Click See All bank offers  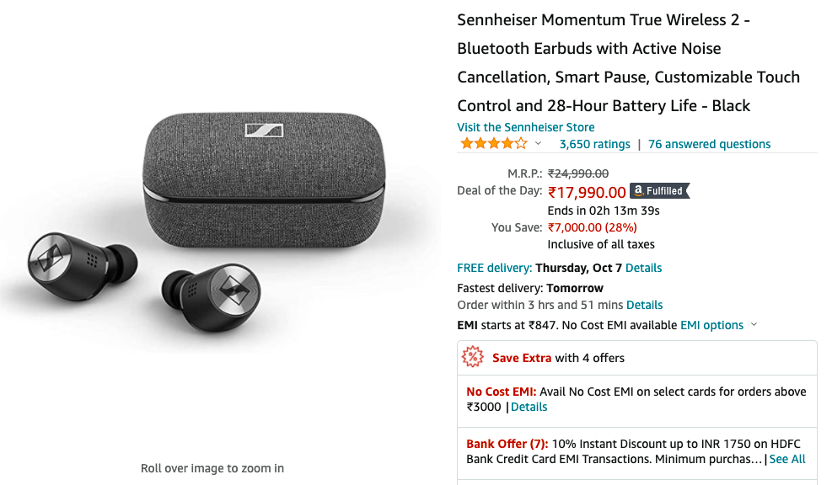point(786,459)
